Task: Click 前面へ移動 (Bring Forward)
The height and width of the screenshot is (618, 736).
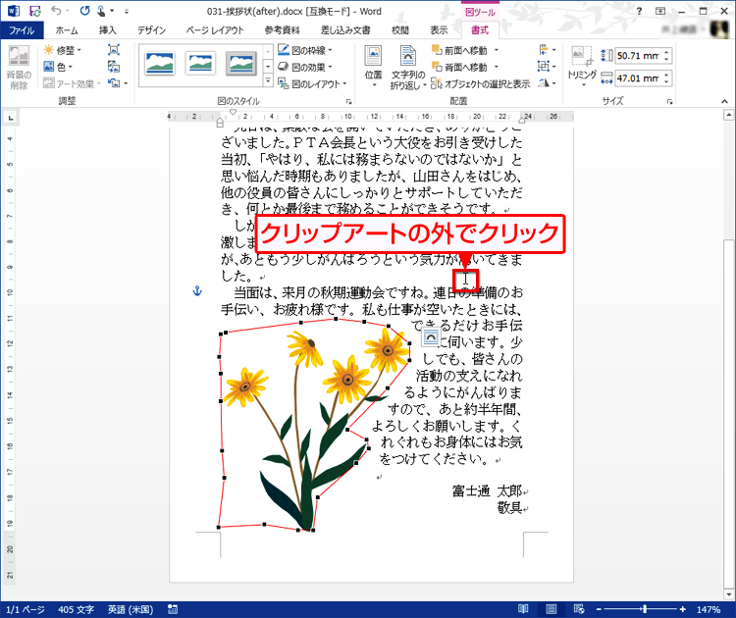Action: pyautogui.click(x=465, y=50)
